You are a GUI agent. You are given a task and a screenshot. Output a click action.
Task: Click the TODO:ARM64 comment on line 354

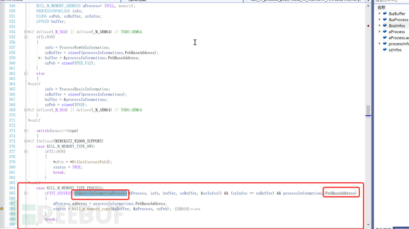[128, 32]
